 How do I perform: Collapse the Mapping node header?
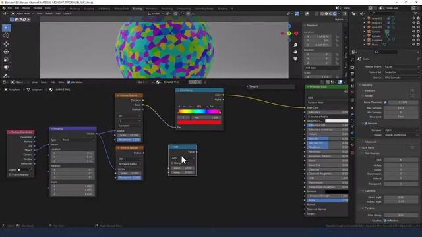[x=51, y=129]
